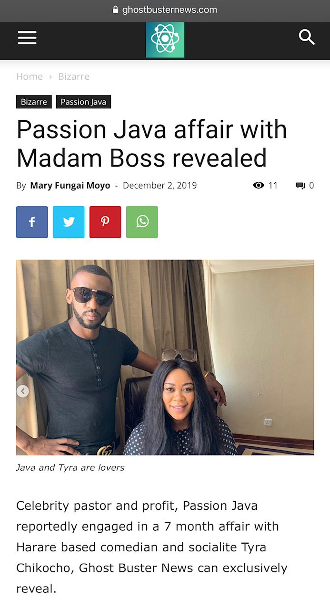Open the article photo of the couple
Viewport: 330px width, 611px height.
[165, 357]
